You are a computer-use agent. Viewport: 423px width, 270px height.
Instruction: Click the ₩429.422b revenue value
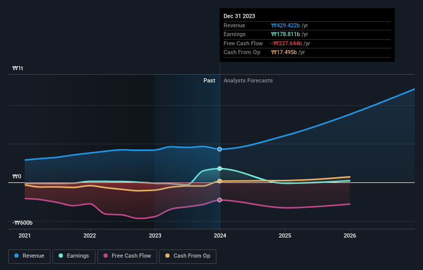point(285,25)
